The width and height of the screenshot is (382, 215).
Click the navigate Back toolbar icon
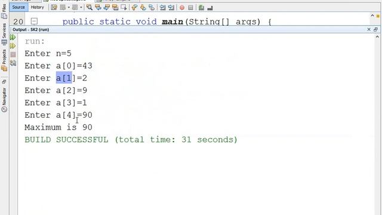(x=63, y=8)
